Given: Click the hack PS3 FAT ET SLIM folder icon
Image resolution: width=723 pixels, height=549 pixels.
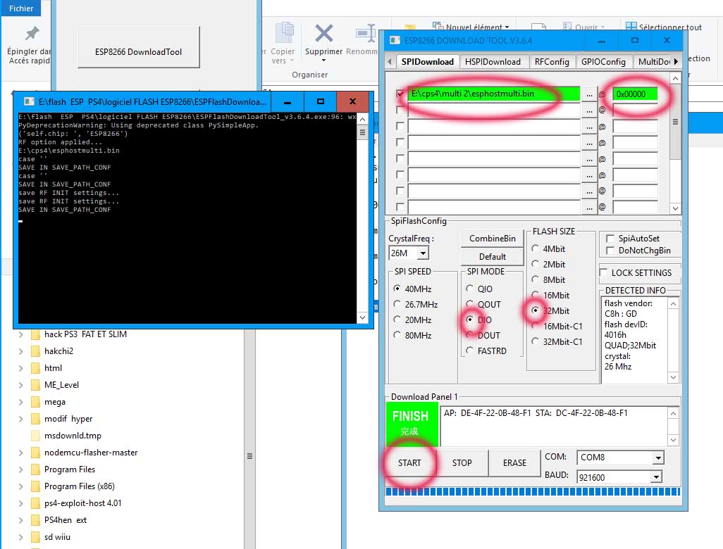Looking at the screenshot, I should point(35,334).
